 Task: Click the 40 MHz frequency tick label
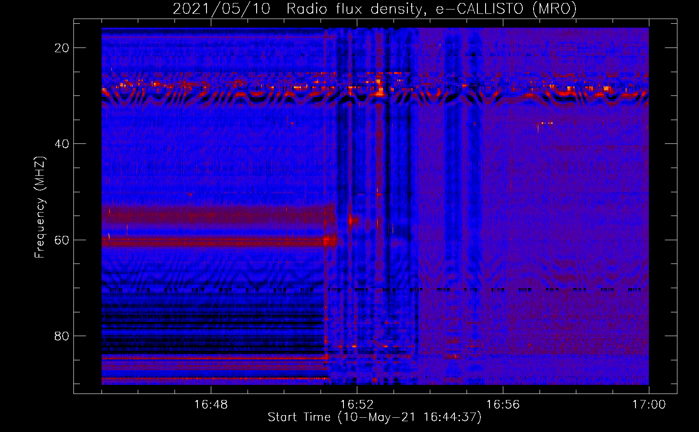(x=62, y=144)
